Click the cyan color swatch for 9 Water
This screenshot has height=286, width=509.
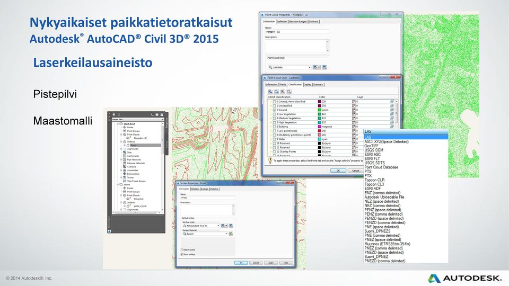coord(319,139)
